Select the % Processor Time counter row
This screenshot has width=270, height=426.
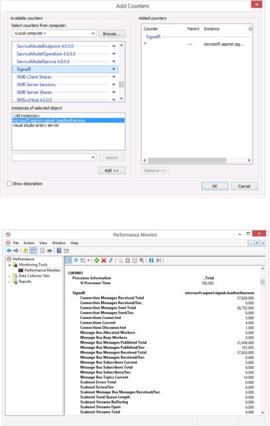(x=146, y=283)
